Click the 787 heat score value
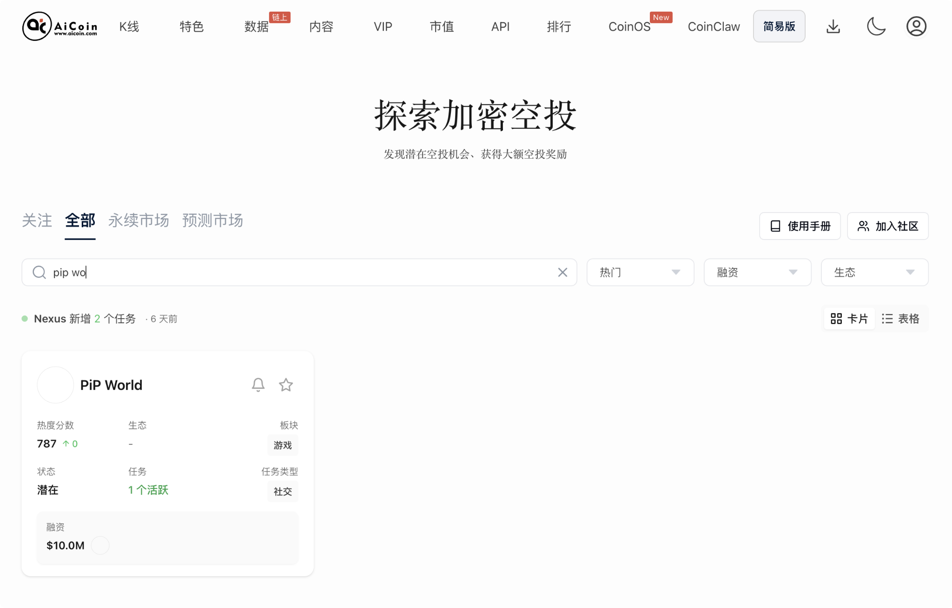The image size is (952, 608). 46,444
